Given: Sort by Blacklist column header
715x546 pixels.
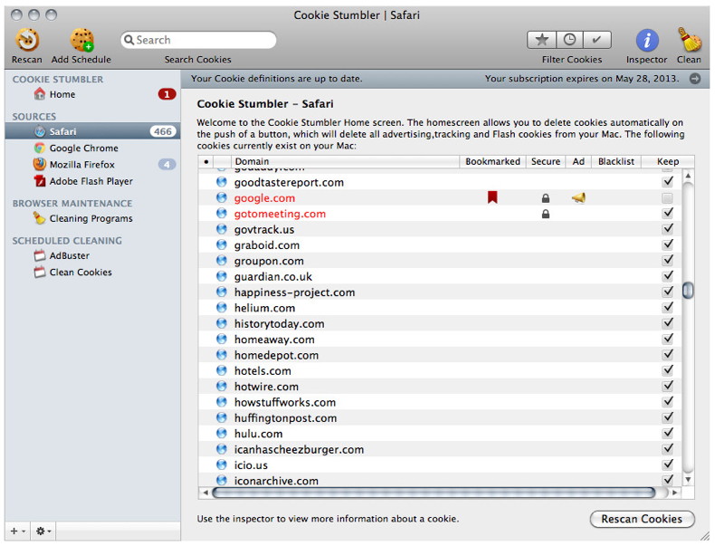Looking at the screenshot, I should coord(616,161).
